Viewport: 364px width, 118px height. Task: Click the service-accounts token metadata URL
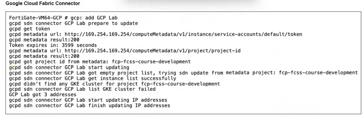183,35
